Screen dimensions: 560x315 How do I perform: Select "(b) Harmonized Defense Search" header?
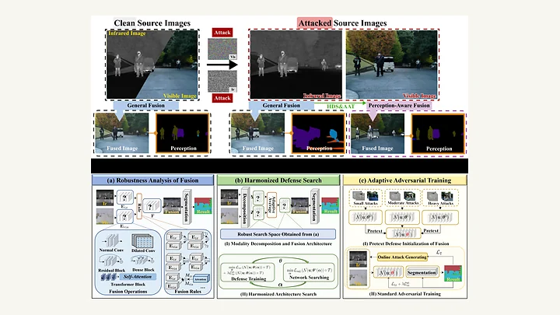coord(278,180)
